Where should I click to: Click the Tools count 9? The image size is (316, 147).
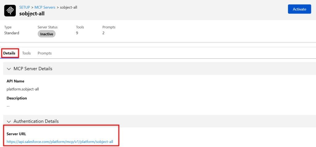pos(77,33)
